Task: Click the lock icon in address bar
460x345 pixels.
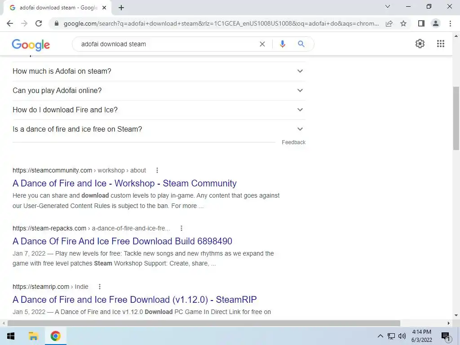Action: [x=57, y=23]
